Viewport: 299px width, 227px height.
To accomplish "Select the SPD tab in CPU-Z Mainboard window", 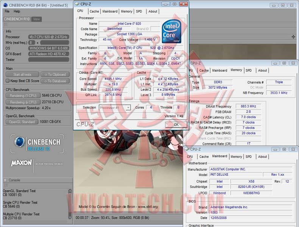I will (249, 157).
